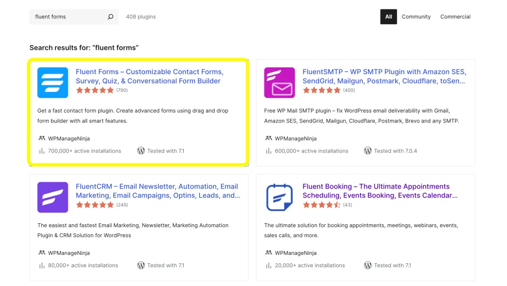Click Tested with 7.0.4 text
507x286 pixels.
396,151
